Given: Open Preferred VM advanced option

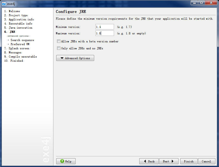Looking at the screenshot, I should click(20, 44).
